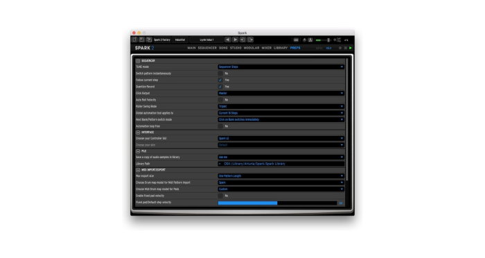
Task: Enable Switch pattern instantaneously checkbox
Action: 220,74
